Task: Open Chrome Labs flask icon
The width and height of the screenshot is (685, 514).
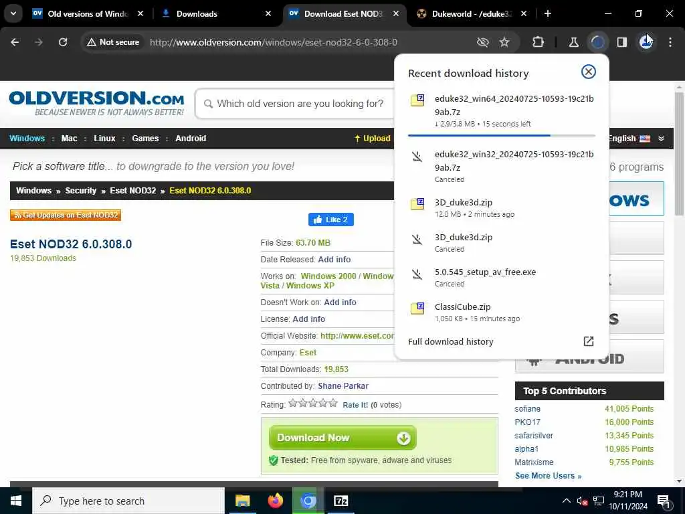Action: (x=573, y=42)
